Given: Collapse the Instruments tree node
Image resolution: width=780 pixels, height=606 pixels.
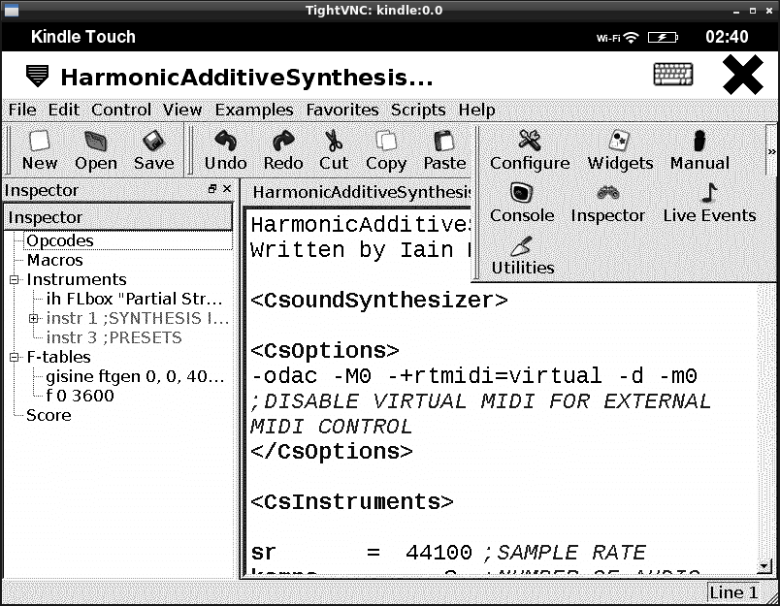Looking at the screenshot, I should [x=14, y=279].
